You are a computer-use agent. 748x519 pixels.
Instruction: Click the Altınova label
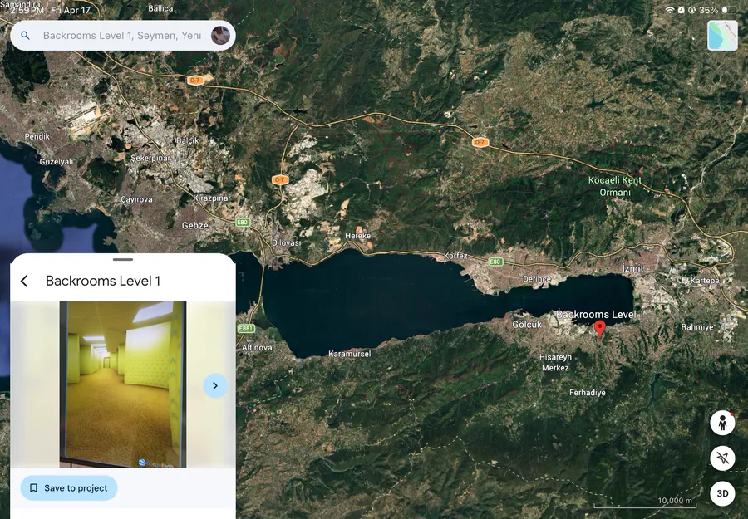click(257, 347)
